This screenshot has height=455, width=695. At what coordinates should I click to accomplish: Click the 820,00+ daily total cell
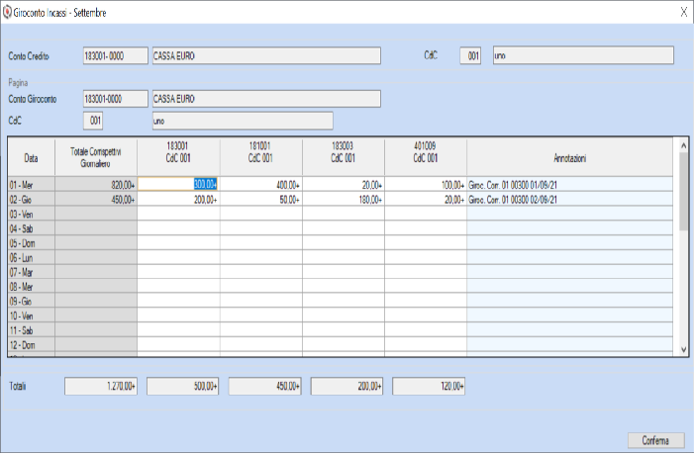(x=96, y=185)
